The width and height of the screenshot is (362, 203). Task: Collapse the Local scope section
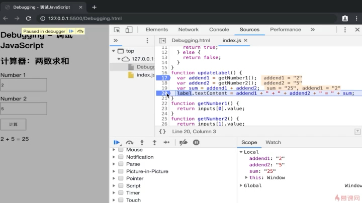[241, 152]
